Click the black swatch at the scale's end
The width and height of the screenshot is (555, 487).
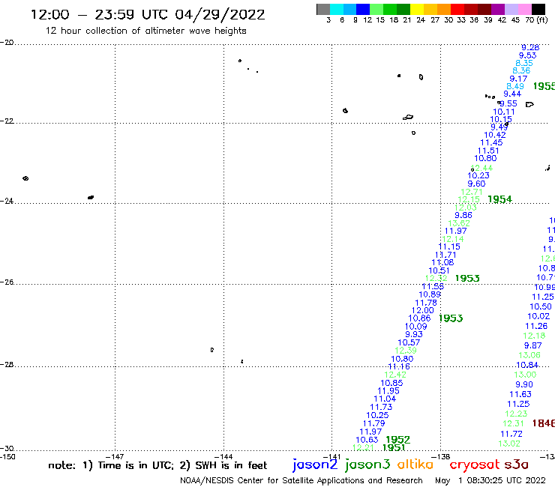pos(538,9)
